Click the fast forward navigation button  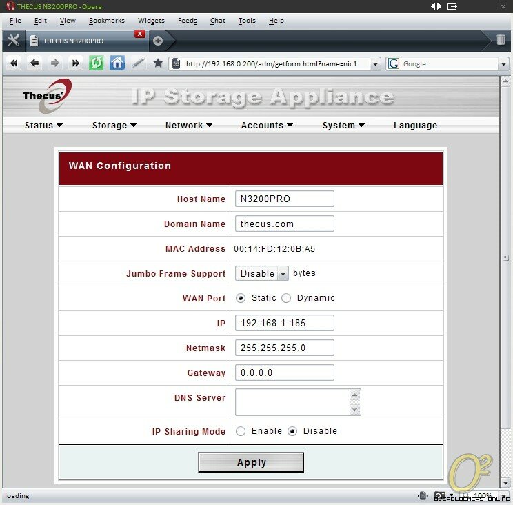pos(76,63)
